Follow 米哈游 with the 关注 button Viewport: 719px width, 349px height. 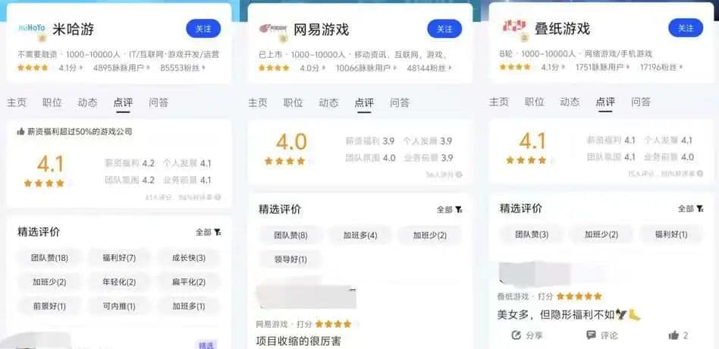[x=203, y=28]
